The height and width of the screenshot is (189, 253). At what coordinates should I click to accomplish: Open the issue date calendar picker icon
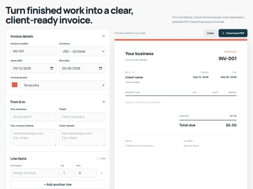pos(52,68)
